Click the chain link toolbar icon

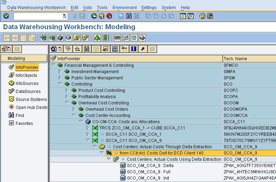tap(117, 38)
